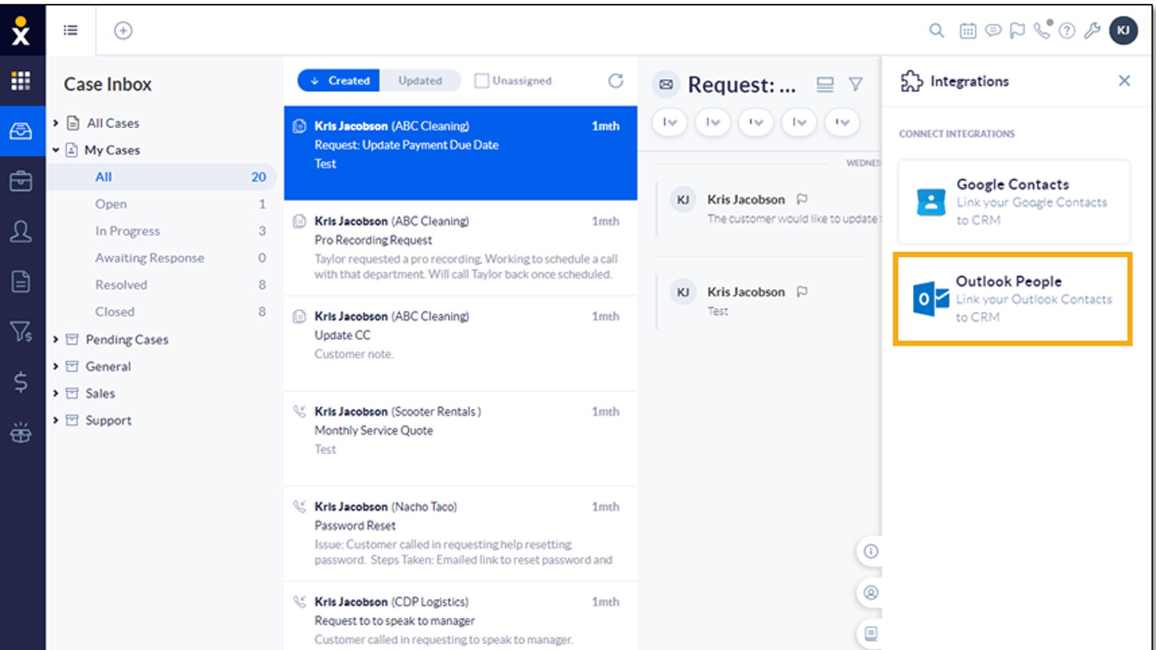1156x650 pixels.
Task: Open the briefcase icon in left sidebar
Action: pos(21,181)
